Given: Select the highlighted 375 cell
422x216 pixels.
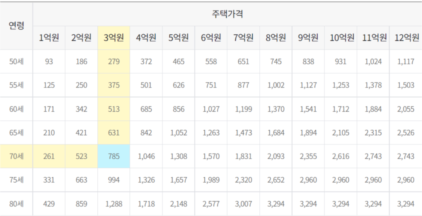Looking at the screenshot, I should point(114,85).
